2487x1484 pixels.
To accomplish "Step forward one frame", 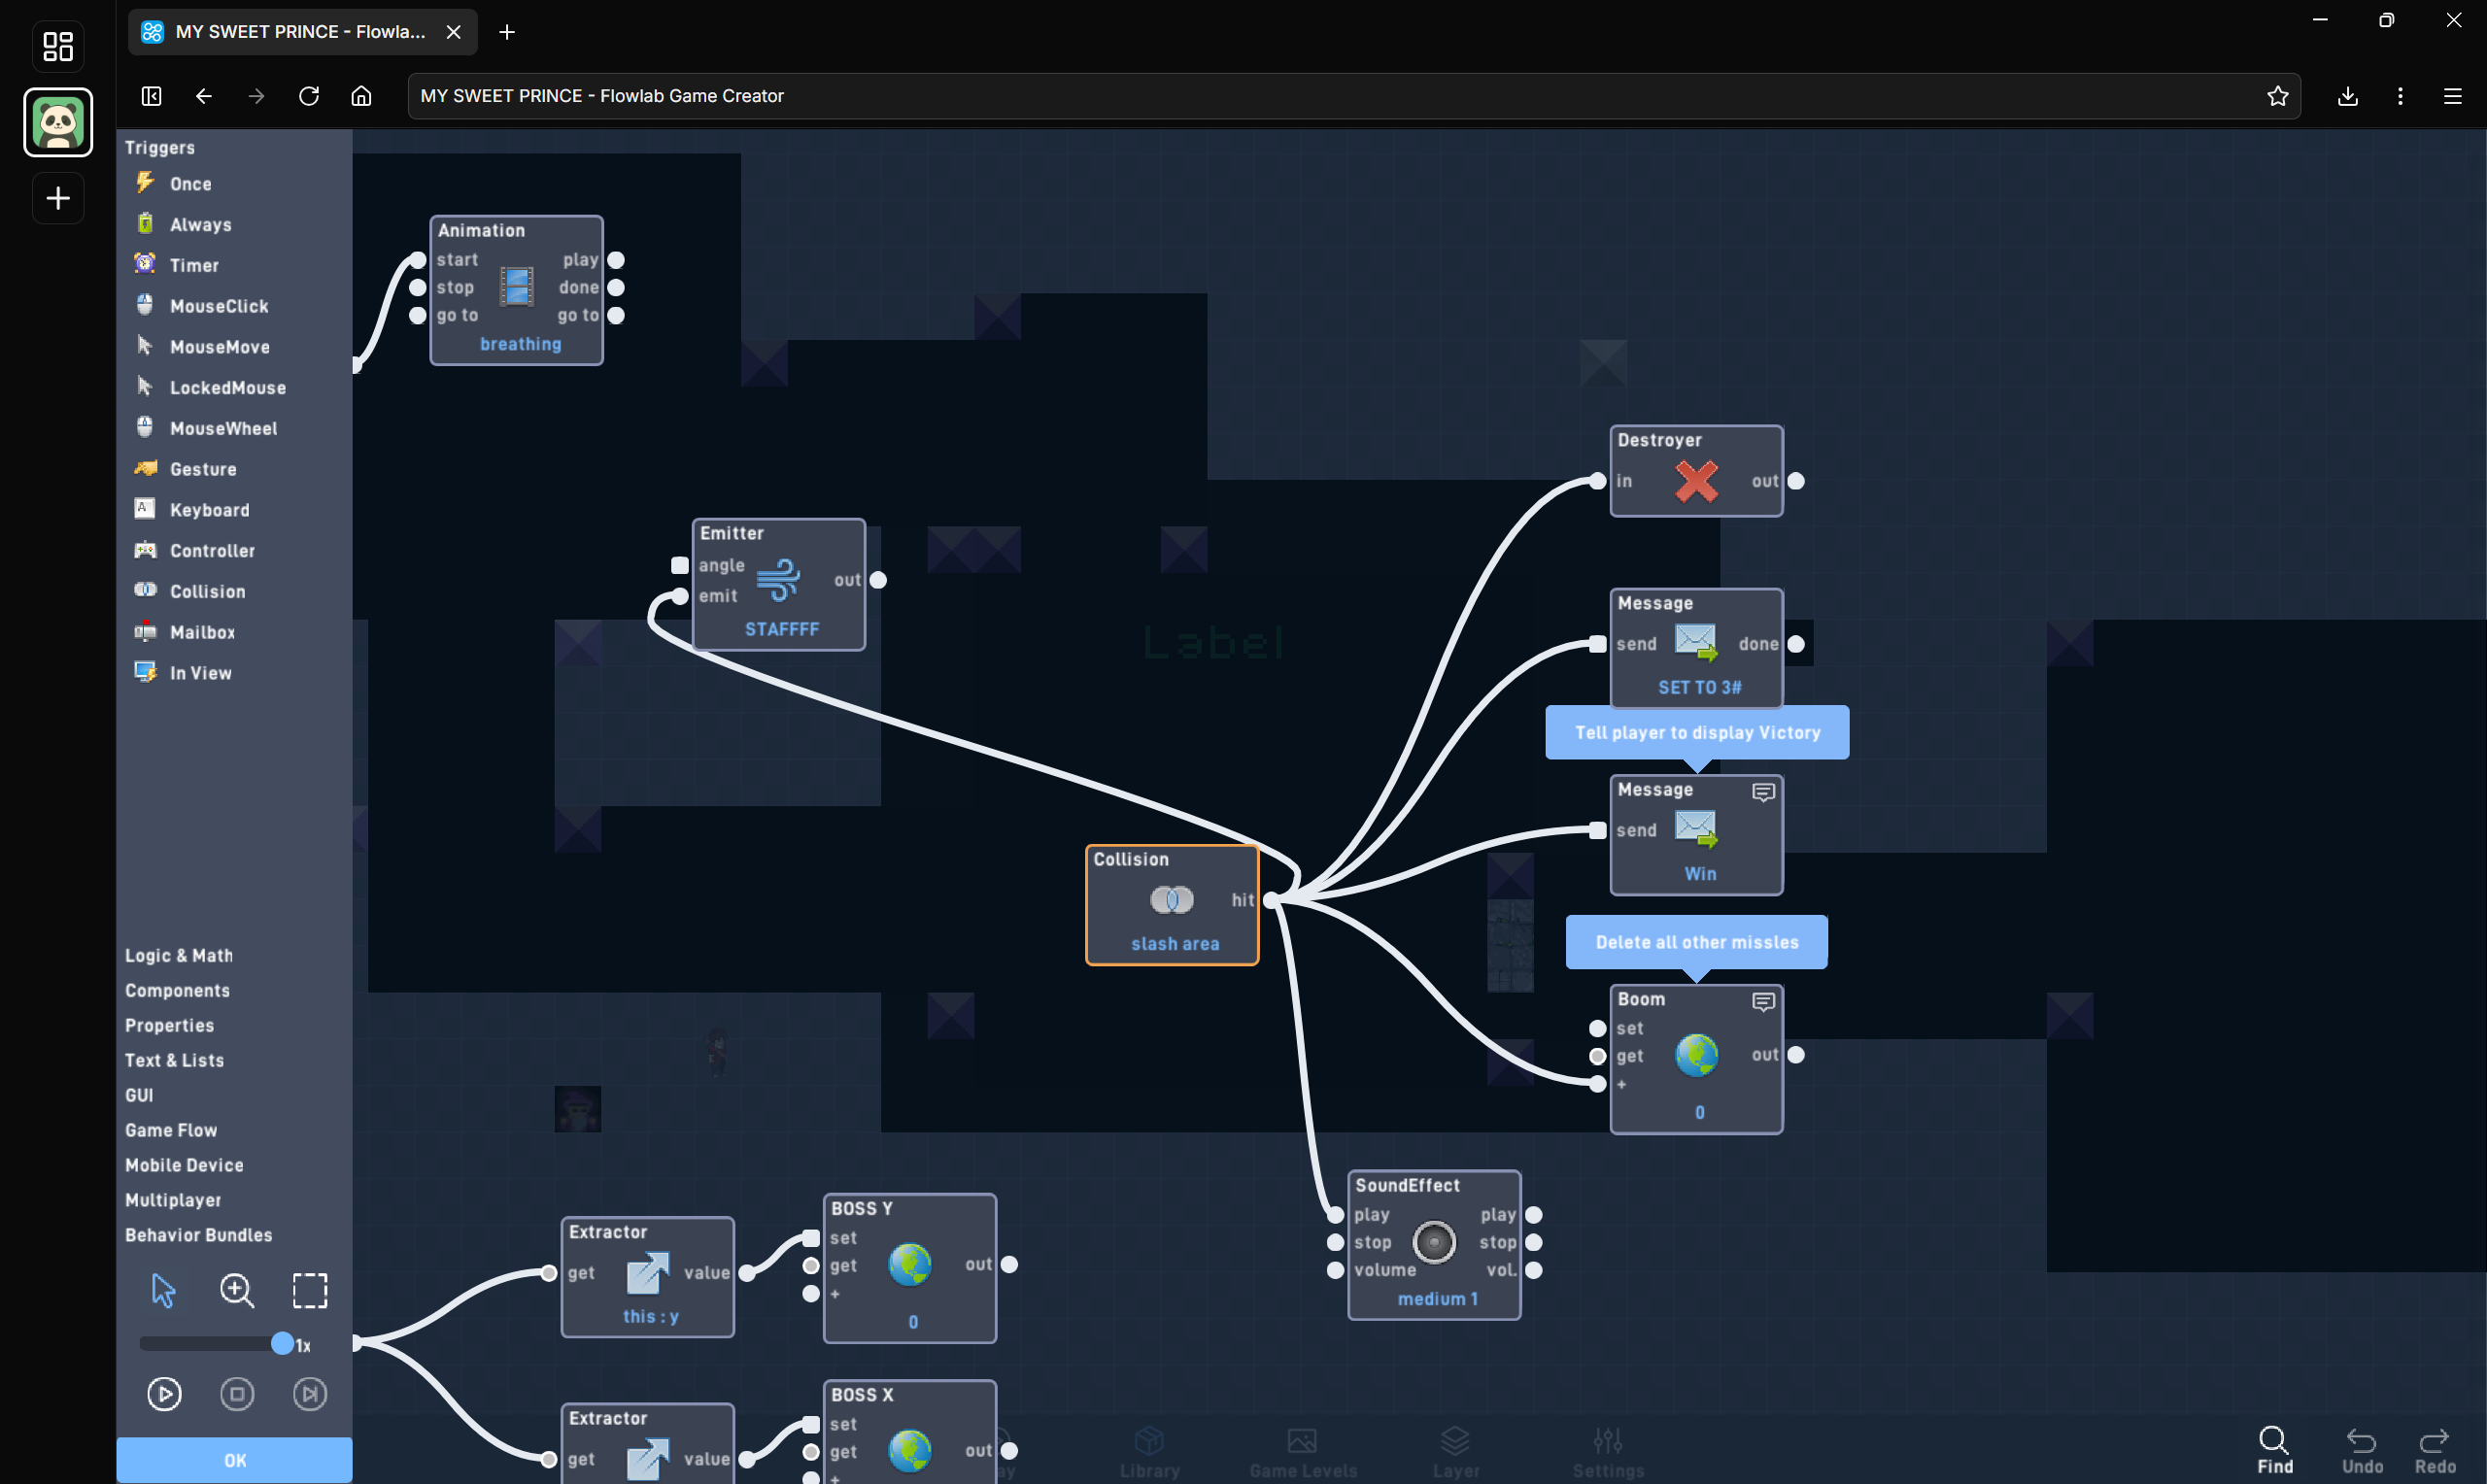I will coord(310,1393).
